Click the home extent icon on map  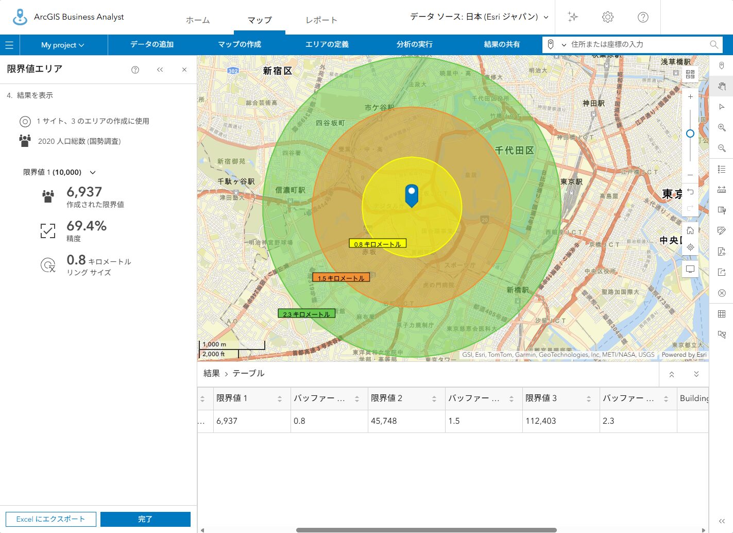[x=690, y=230]
